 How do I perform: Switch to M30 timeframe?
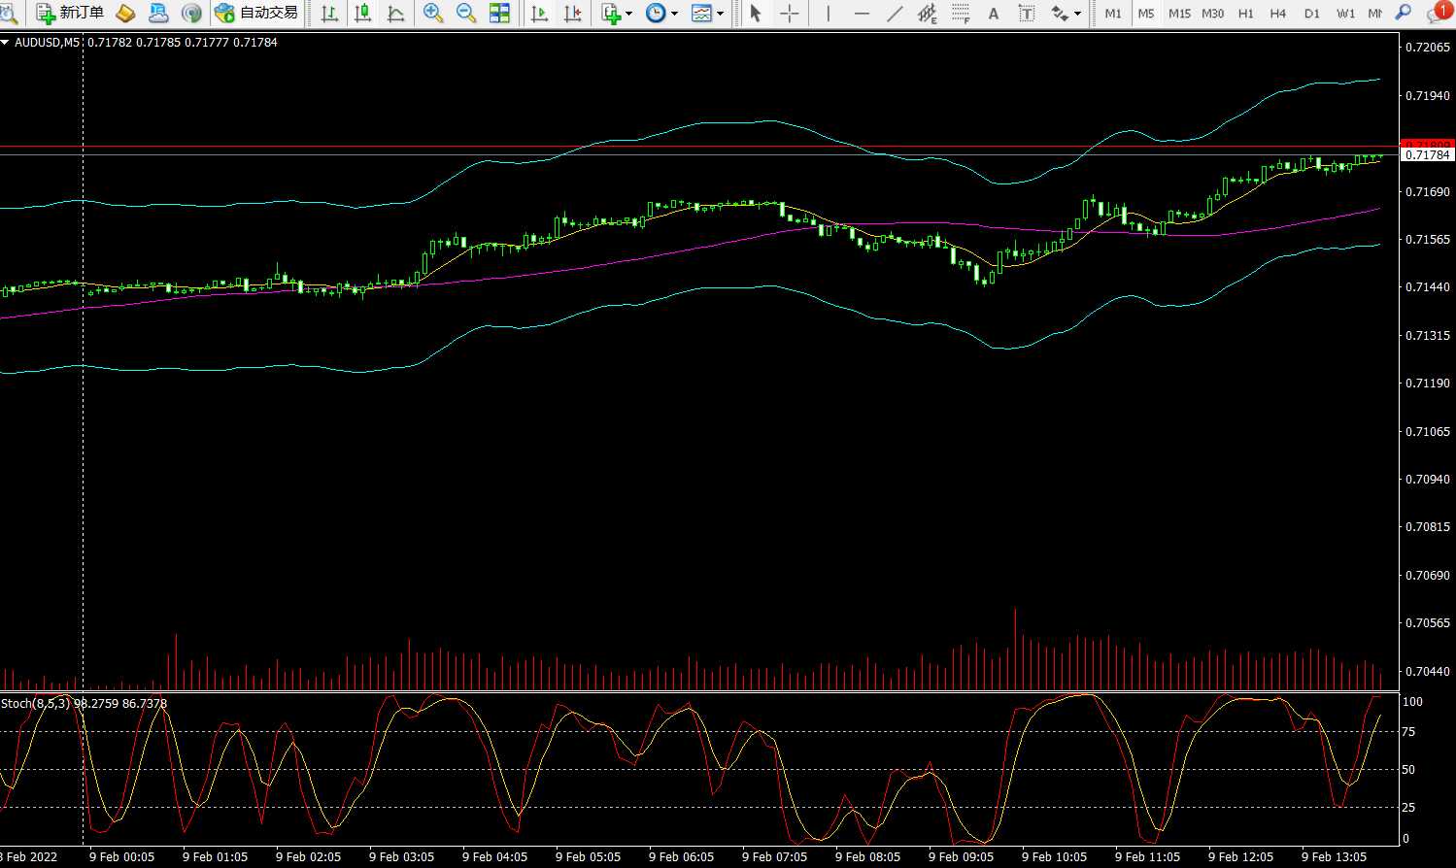point(1212,14)
